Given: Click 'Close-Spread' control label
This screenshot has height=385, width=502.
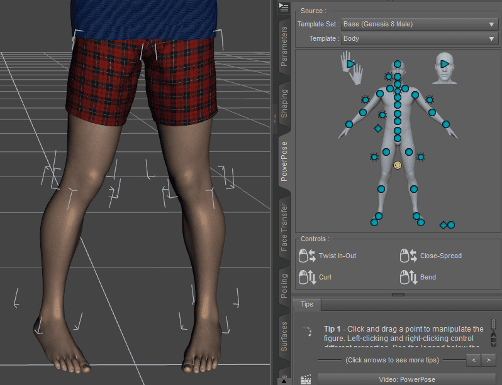Looking at the screenshot, I should pyautogui.click(x=441, y=256).
